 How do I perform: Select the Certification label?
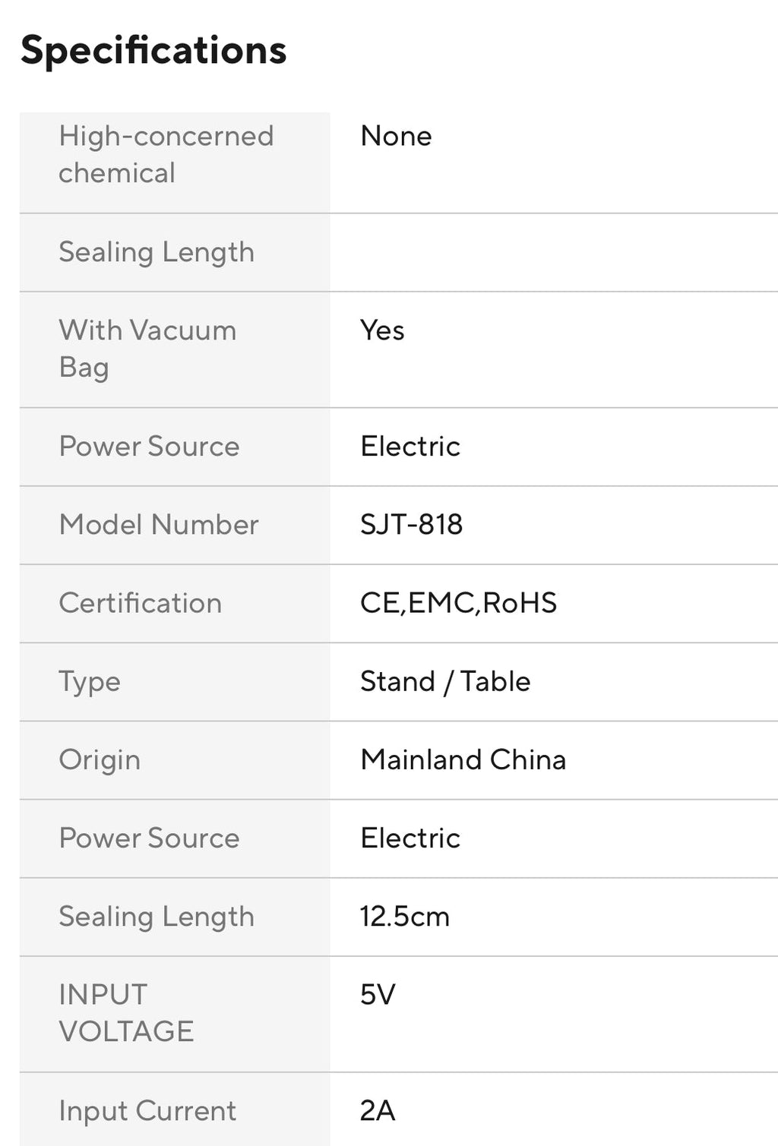pyautogui.click(x=141, y=603)
